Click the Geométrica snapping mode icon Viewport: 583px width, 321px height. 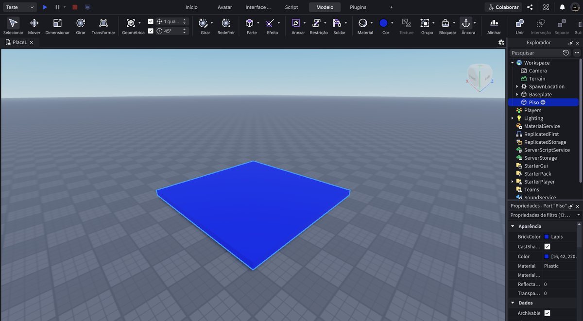point(131,23)
